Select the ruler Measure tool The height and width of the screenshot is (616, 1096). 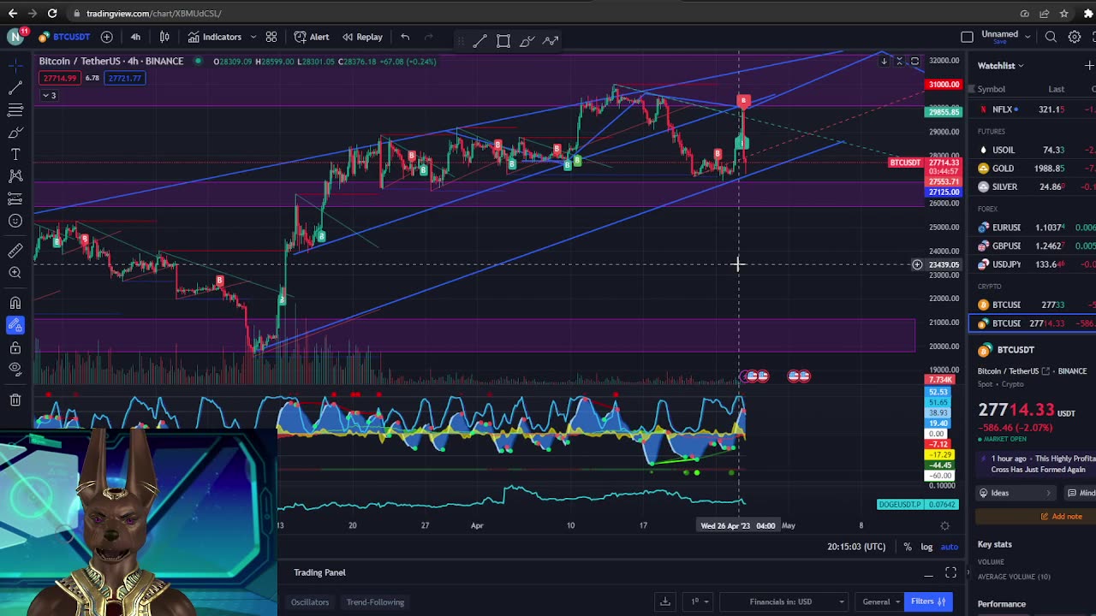15,250
